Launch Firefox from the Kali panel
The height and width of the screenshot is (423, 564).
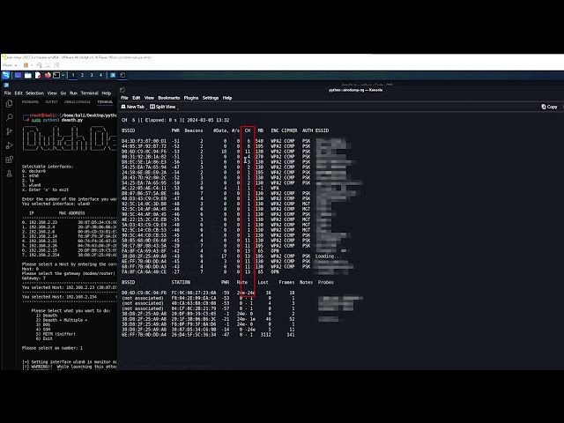48,75
